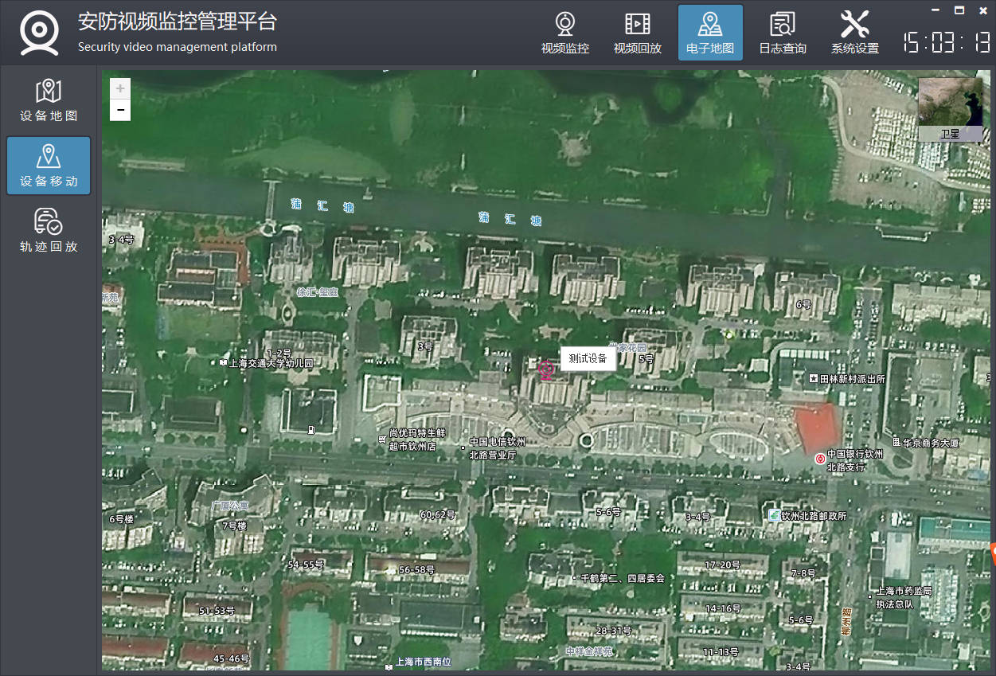Select 设备地图 in the left sidebar
996x676 pixels.
pos(49,100)
